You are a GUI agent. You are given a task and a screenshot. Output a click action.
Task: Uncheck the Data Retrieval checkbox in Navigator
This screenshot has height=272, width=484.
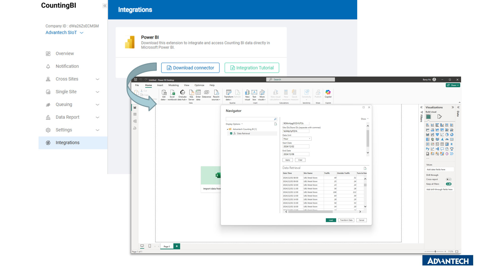click(x=231, y=133)
